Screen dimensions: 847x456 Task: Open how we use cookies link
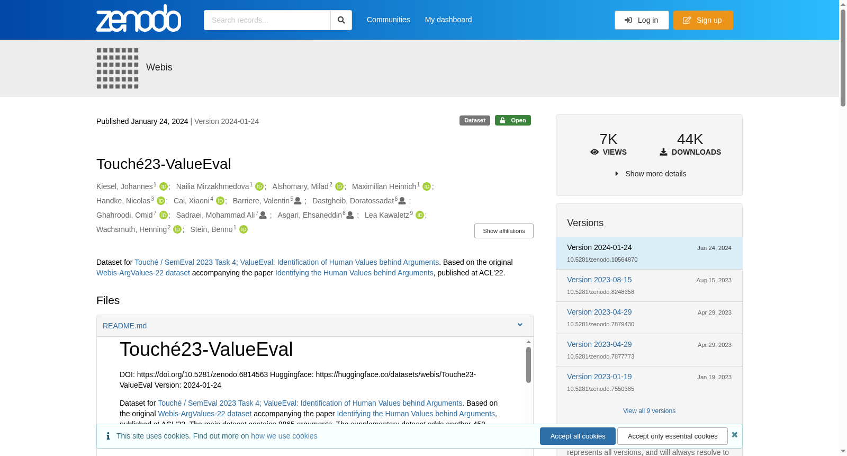(284, 436)
